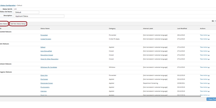The width and height of the screenshot is (216, 108).
Task: Open the Forwarded status link
Action: tap(44, 35)
